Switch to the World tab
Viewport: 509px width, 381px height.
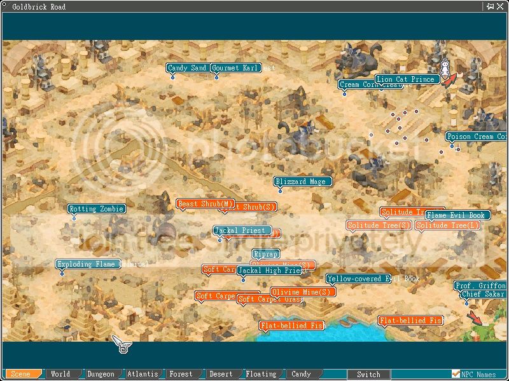[x=60, y=374]
